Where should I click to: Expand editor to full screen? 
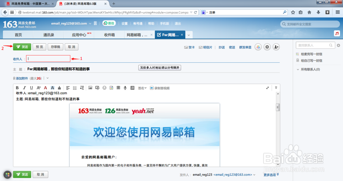tap(267, 88)
